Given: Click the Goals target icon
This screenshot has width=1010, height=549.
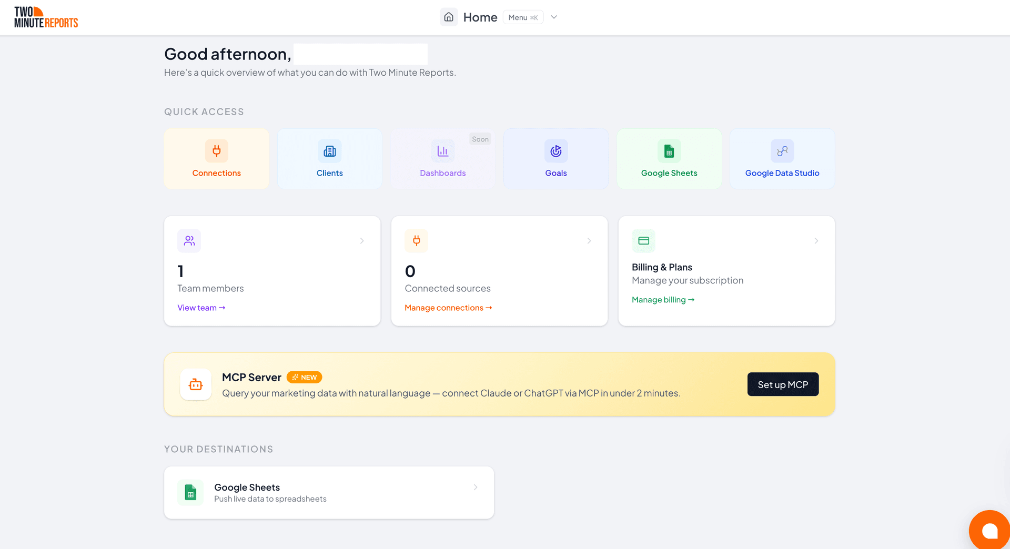Looking at the screenshot, I should [x=556, y=151].
